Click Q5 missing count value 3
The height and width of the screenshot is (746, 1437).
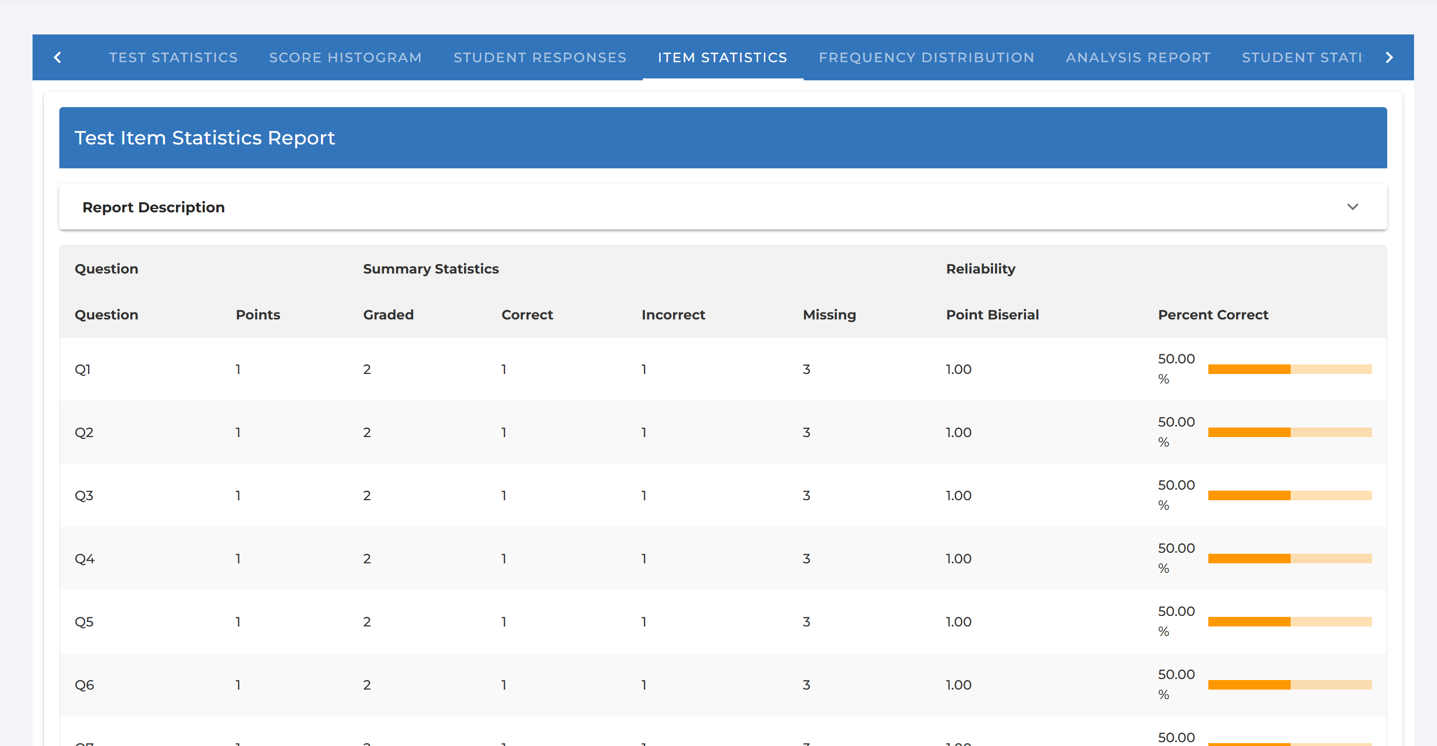806,622
